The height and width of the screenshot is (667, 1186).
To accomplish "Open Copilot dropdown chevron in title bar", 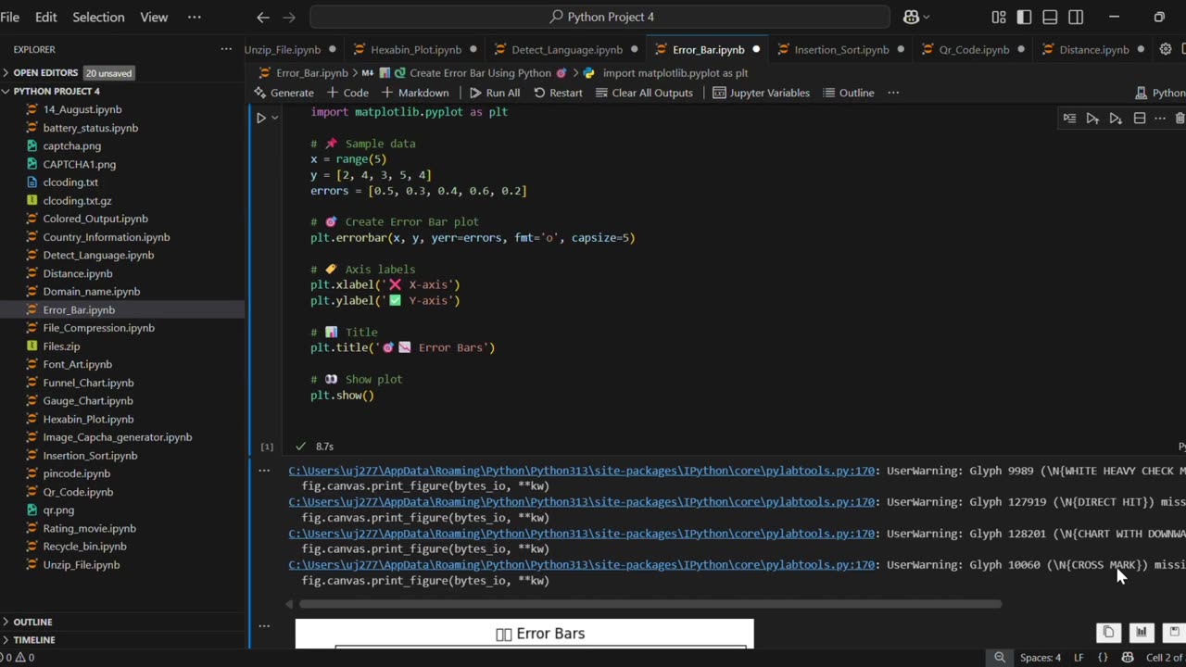I will click(927, 17).
